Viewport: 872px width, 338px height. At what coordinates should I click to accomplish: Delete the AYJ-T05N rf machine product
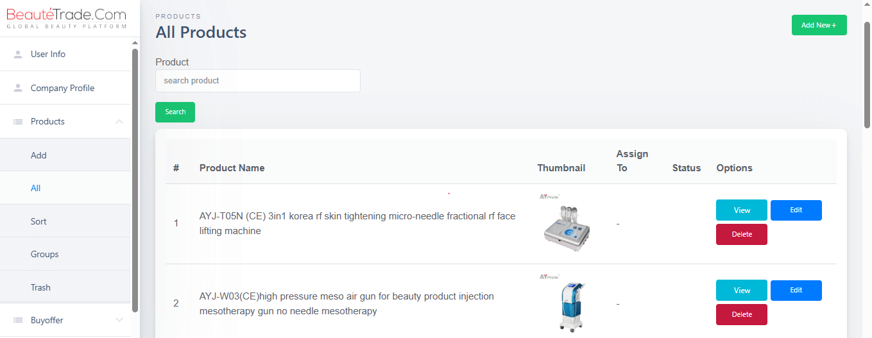pos(742,235)
